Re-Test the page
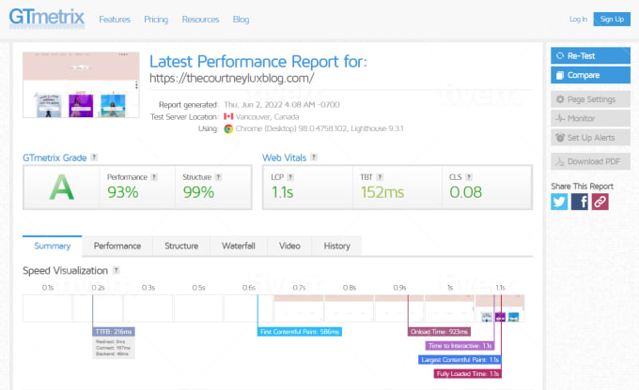This screenshot has height=390, width=639. (590, 55)
